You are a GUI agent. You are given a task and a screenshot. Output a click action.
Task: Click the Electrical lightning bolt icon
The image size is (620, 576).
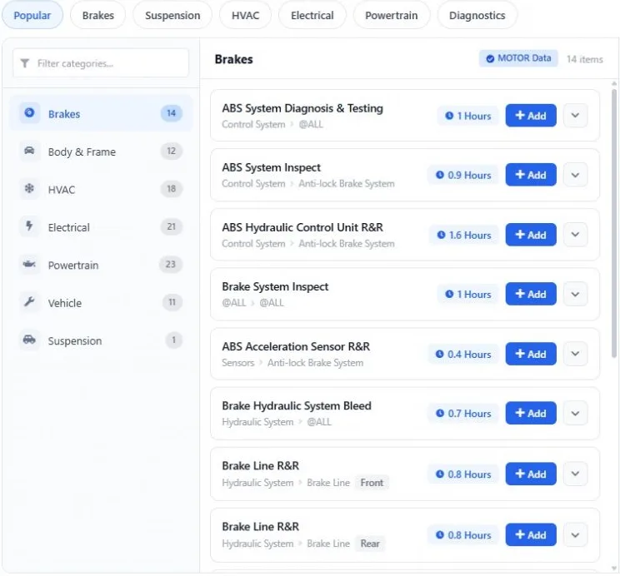[x=29, y=226]
